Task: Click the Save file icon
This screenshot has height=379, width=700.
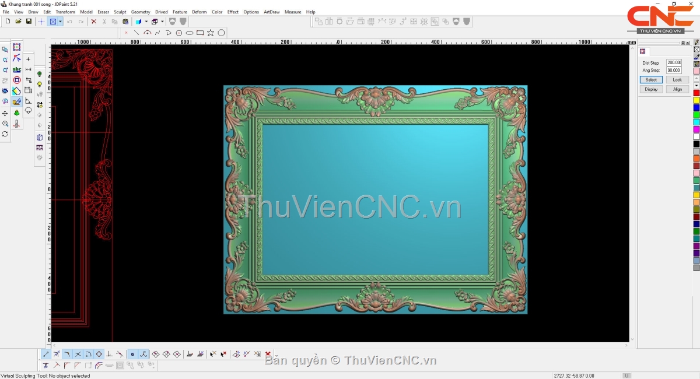Action: point(29,22)
